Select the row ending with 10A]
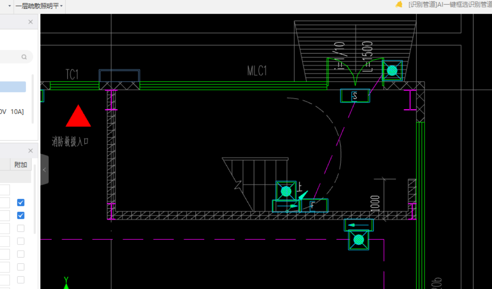 (12, 112)
